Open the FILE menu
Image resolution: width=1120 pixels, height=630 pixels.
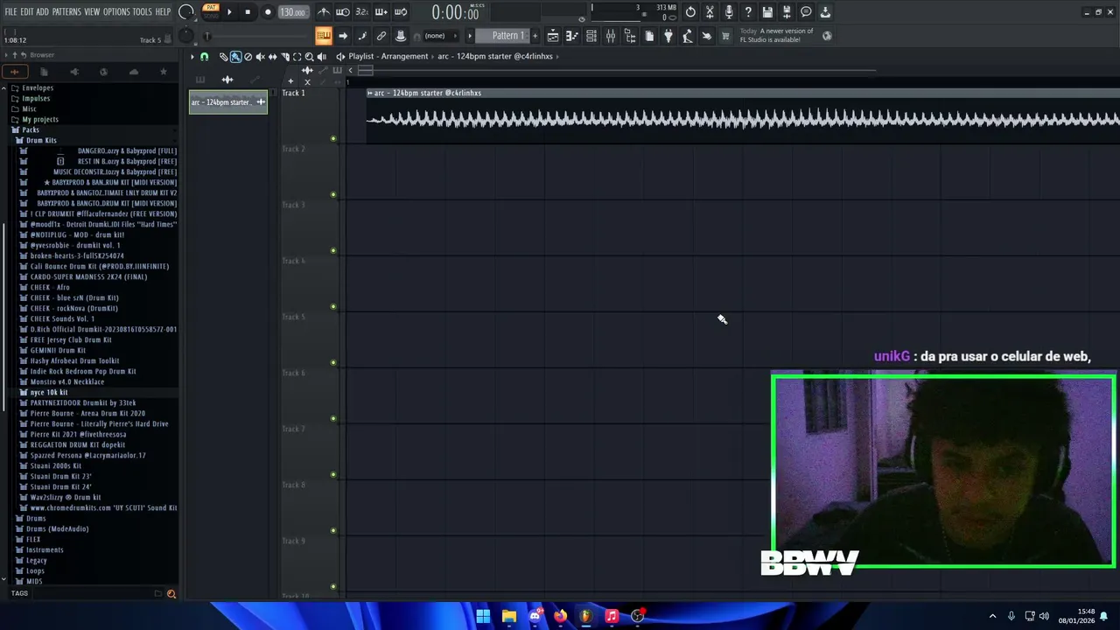11,11
